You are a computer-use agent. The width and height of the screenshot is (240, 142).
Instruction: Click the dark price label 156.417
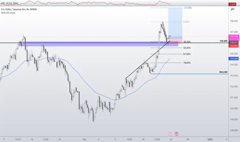pos(234,43)
